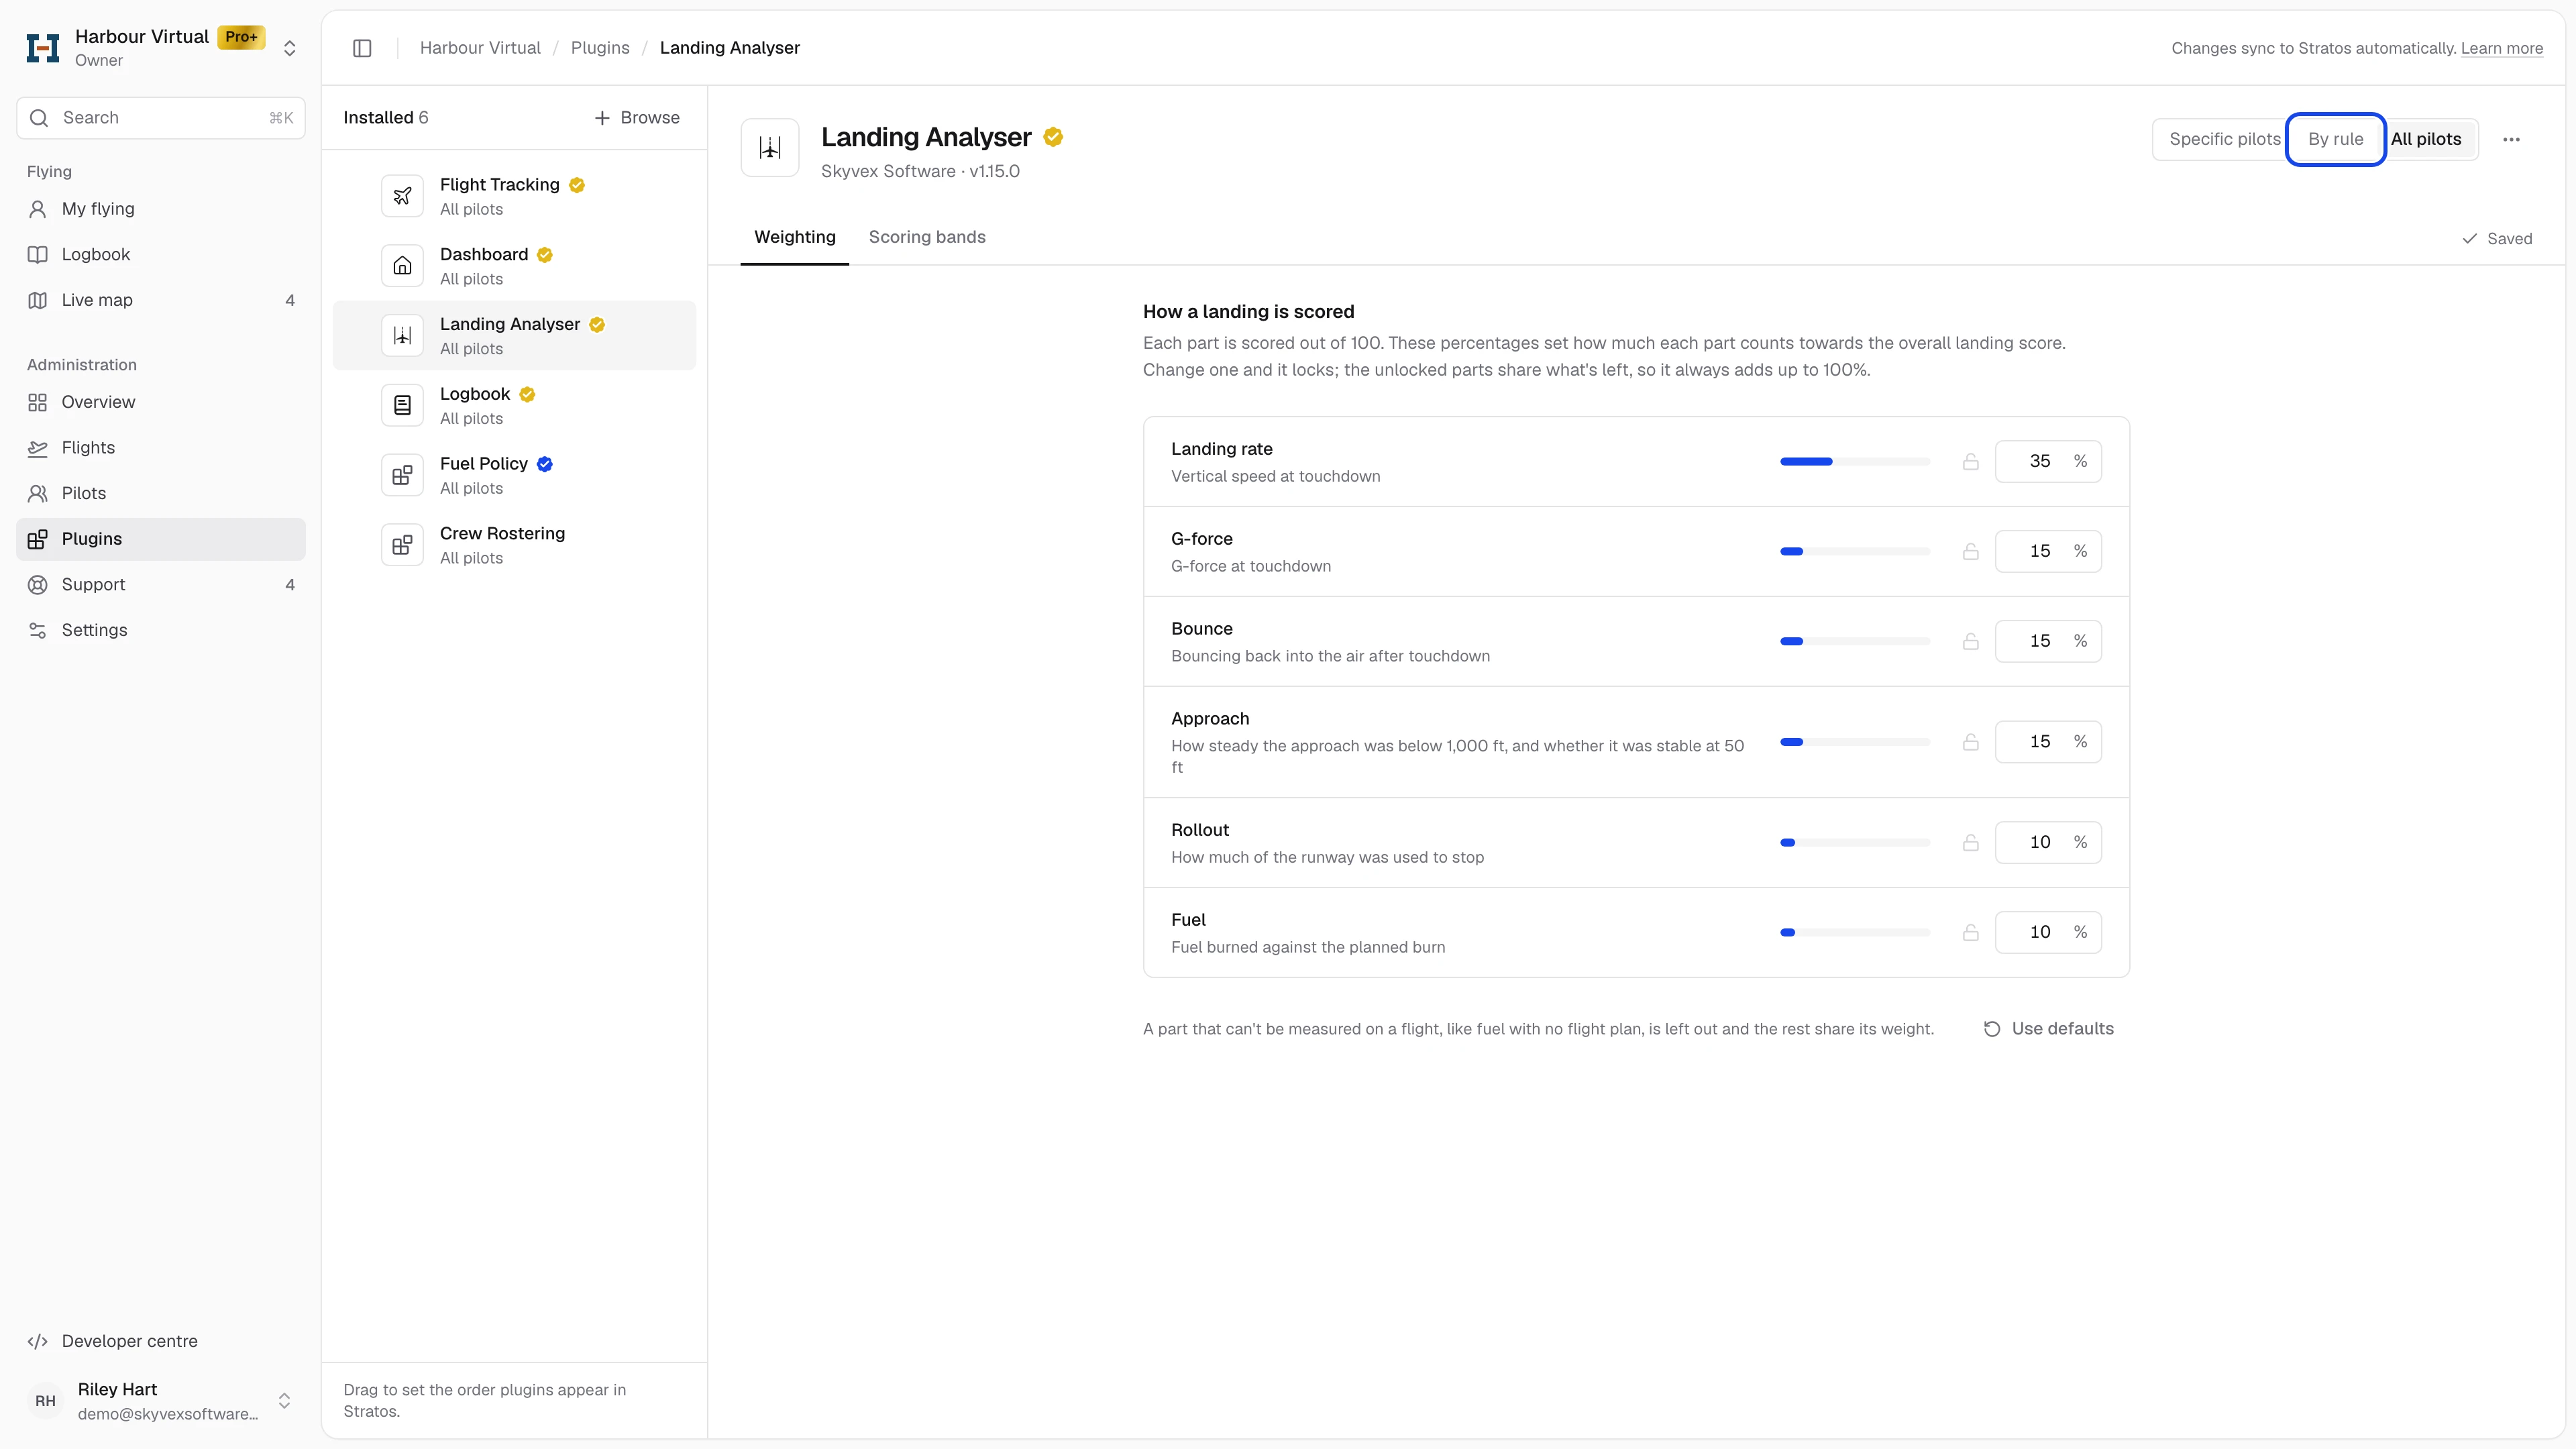Screen dimensions: 2576x1449
Task: Expand the Harbour Virtual workspace switcher
Action: tap(290, 48)
